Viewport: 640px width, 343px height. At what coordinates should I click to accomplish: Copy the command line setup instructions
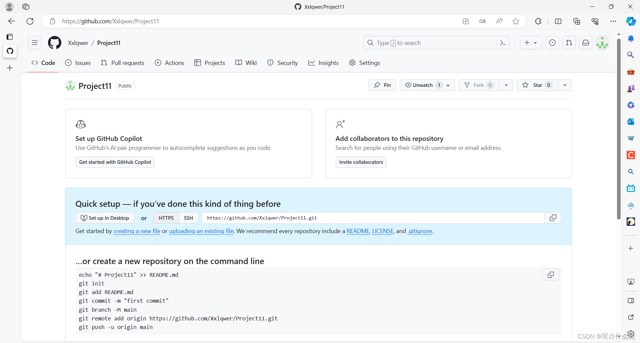551,275
